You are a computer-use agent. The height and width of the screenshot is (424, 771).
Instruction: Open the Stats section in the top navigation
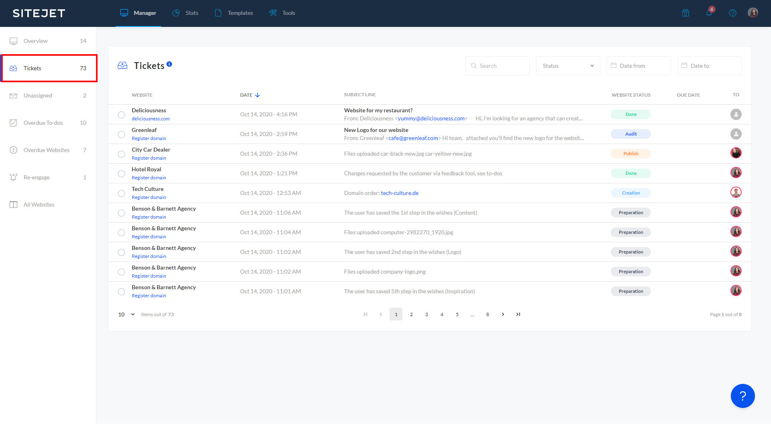tap(186, 13)
